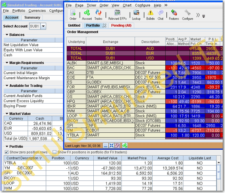Screen dimensions: 225x193
Task: Switch to Pending (All) tab
Action: tap(121, 25)
